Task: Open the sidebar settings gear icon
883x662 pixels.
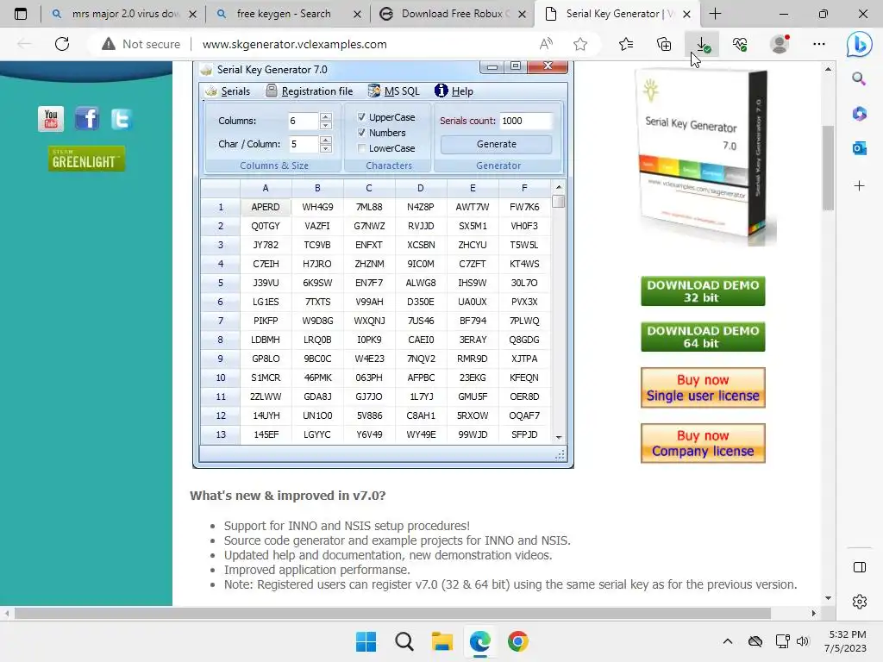Action: click(860, 601)
